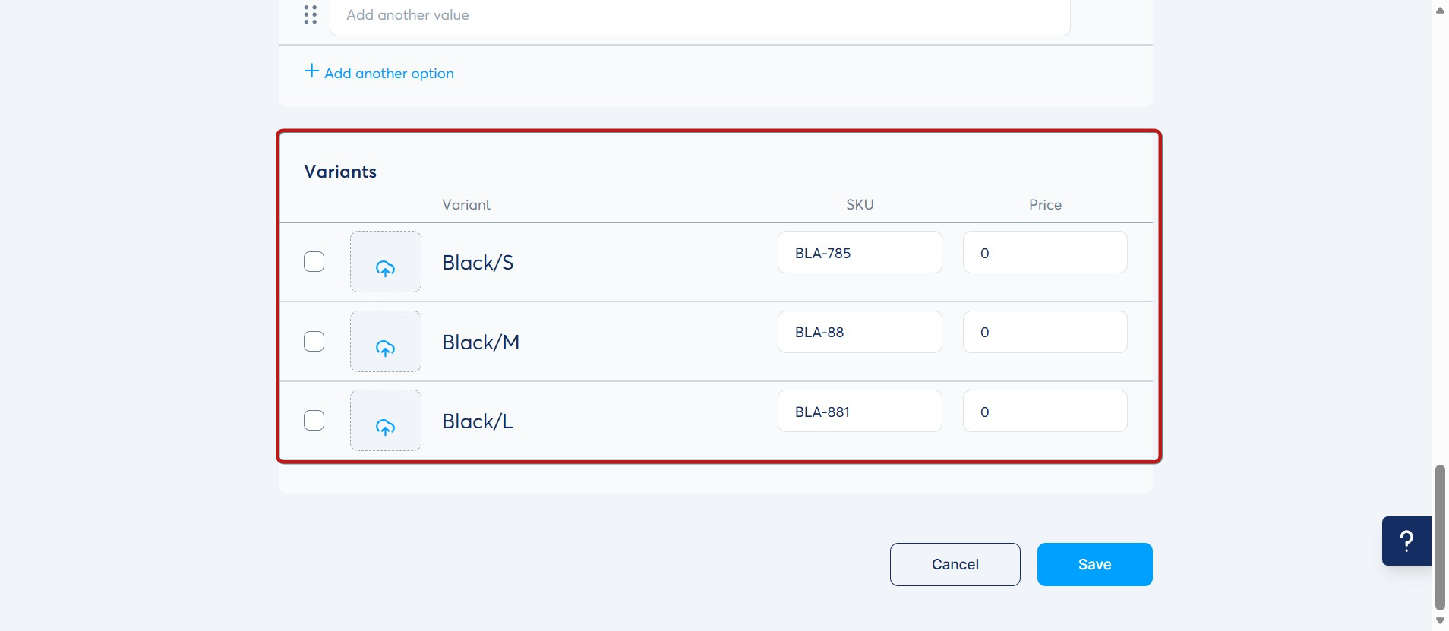Screen dimensions: 1449x631
Task: Edit the BLA-881 SKU field
Action: tap(860, 412)
